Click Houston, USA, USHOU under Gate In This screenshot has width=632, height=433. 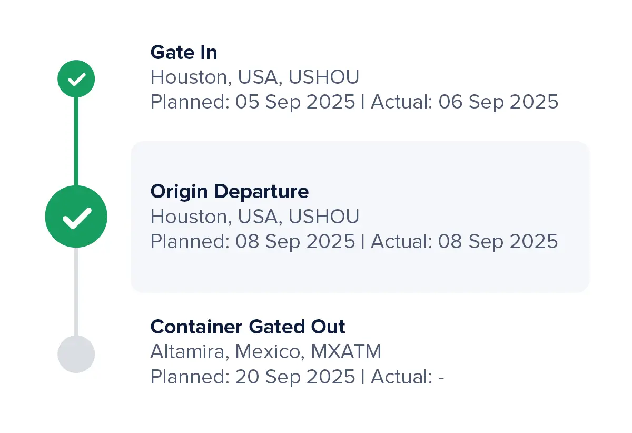tap(254, 77)
